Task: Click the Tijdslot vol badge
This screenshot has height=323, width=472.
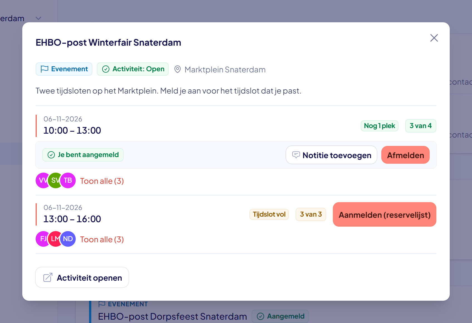Action: (269, 214)
